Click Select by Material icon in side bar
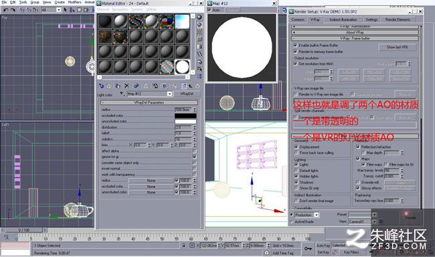Screen dimensions: 435x257 [199, 68]
